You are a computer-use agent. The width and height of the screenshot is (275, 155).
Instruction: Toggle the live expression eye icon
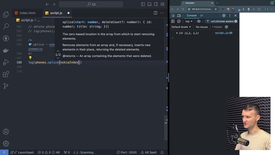(x=199, y=21)
